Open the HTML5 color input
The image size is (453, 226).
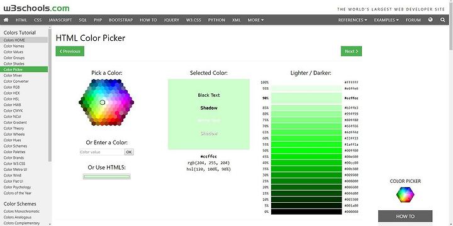(106, 176)
